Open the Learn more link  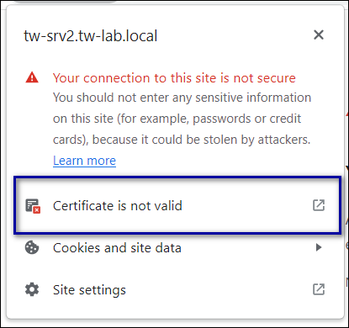pyautogui.click(x=84, y=161)
